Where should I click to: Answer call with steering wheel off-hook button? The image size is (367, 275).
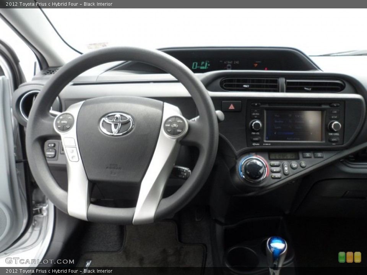tap(71, 151)
